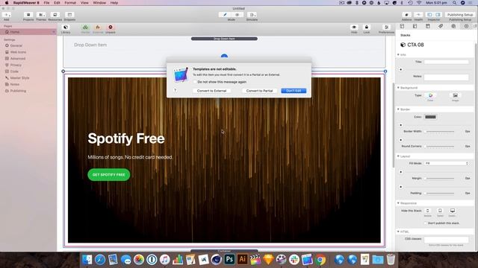Open the Snippets toolbar icon
Screen dimensions: 478x268
pos(69,15)
